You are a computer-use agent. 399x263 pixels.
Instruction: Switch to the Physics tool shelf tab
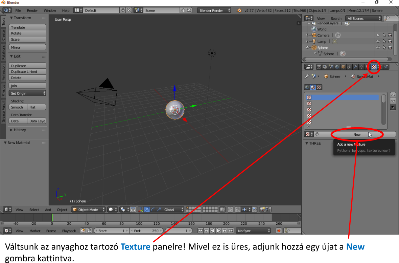pos(3,90)
